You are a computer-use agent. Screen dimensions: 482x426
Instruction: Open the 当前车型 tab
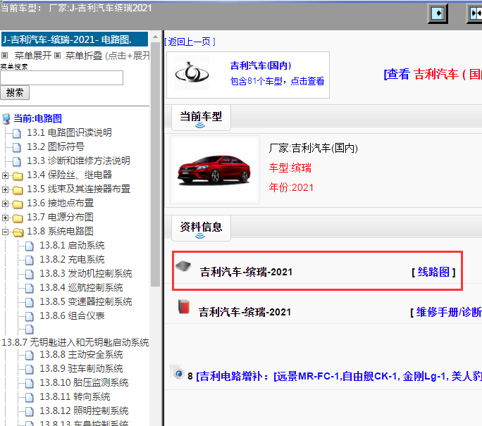(x=201, y=118)
